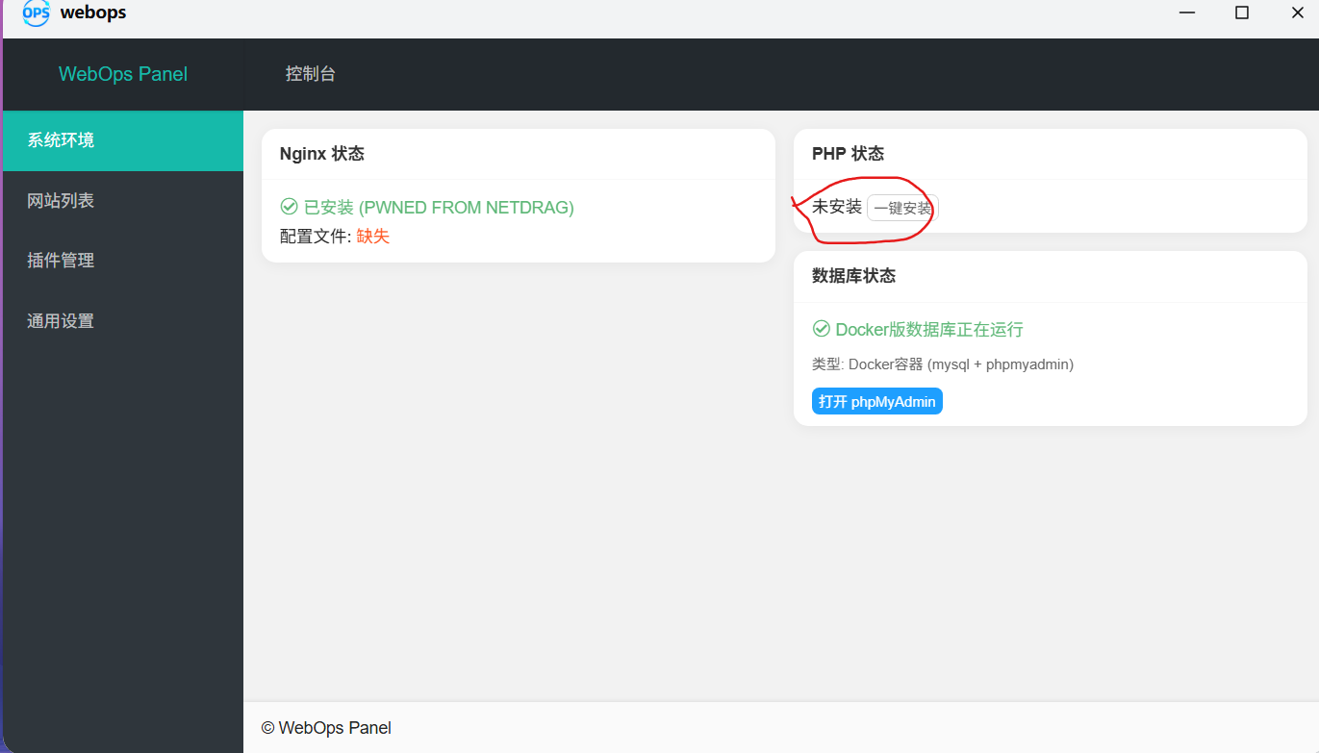
Task: Click the 未安装 PHP status label
Action: point(837,207)
